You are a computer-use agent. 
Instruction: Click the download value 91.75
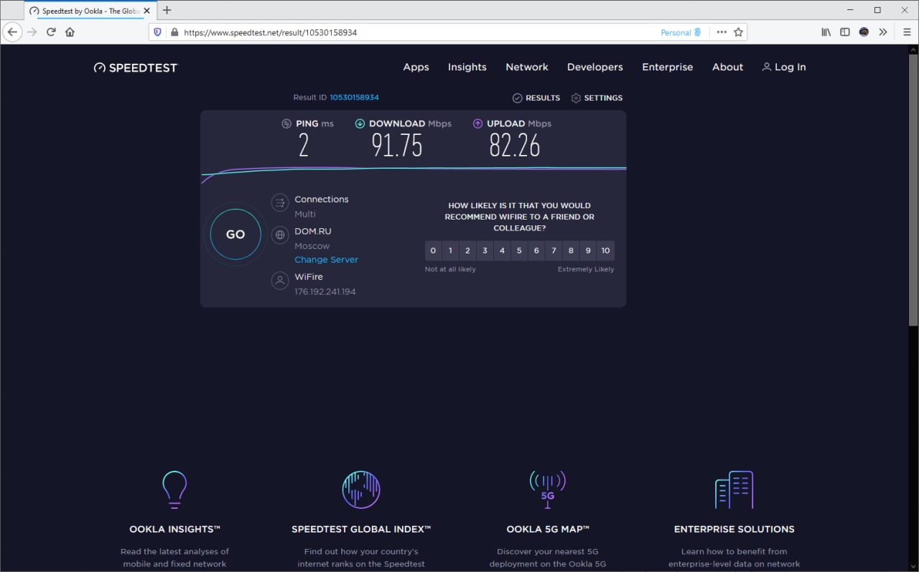pos(397,146)
